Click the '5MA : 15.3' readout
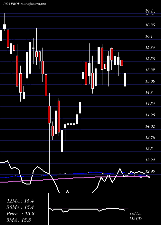The image size is (161, 225). pos(19,220)
